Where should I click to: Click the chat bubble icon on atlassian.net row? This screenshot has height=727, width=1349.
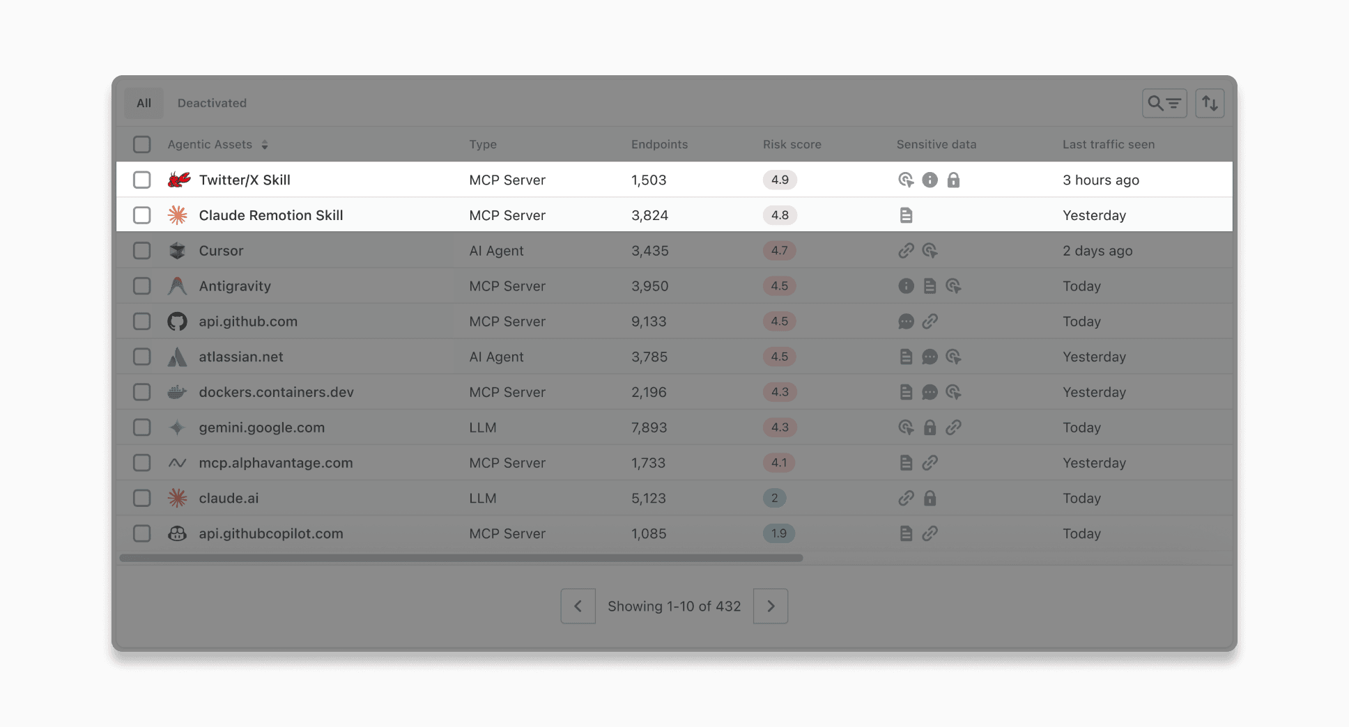pos(930,357)
